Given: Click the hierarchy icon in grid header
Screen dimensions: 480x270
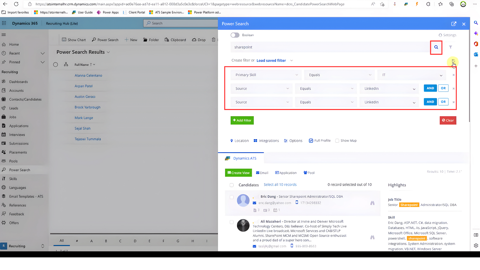Looking at the screenshot, I should coord(66,64).
